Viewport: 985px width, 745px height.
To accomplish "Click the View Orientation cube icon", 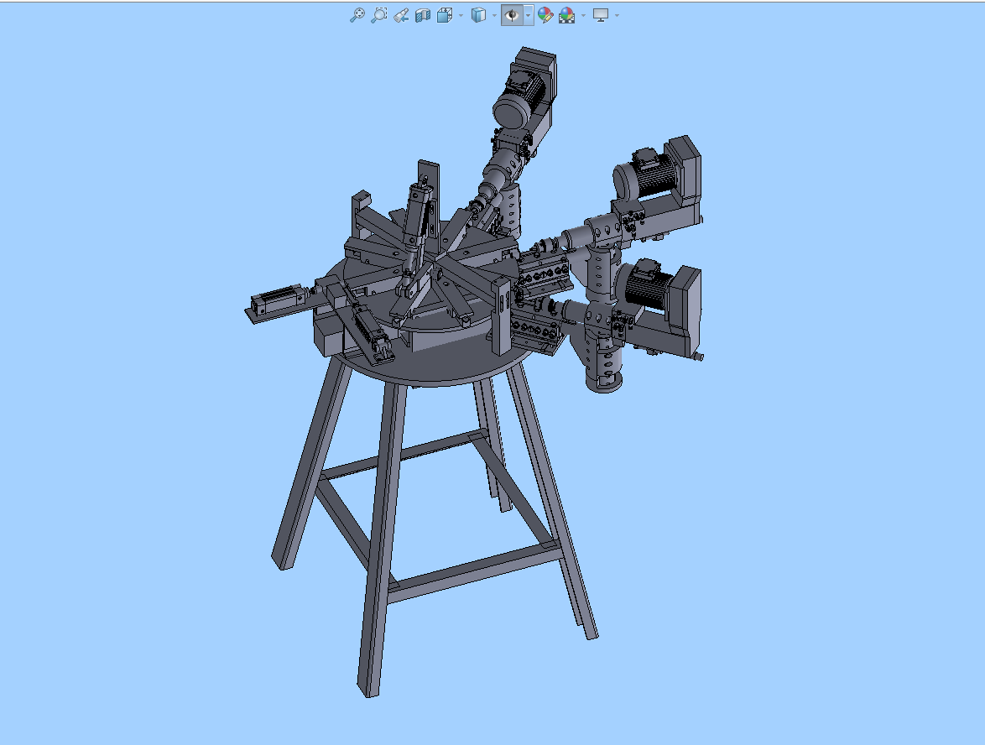I will pyautogui.click(x=445, y=15).
